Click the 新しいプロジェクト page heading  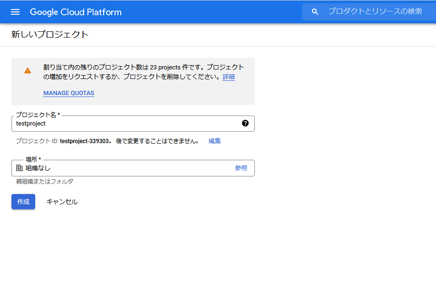[50, 34]
